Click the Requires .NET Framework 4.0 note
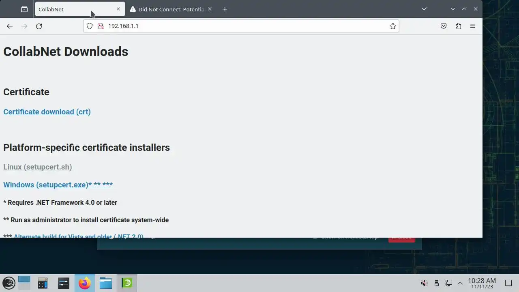This screenshot has width=519, height=292. point(60,202)
